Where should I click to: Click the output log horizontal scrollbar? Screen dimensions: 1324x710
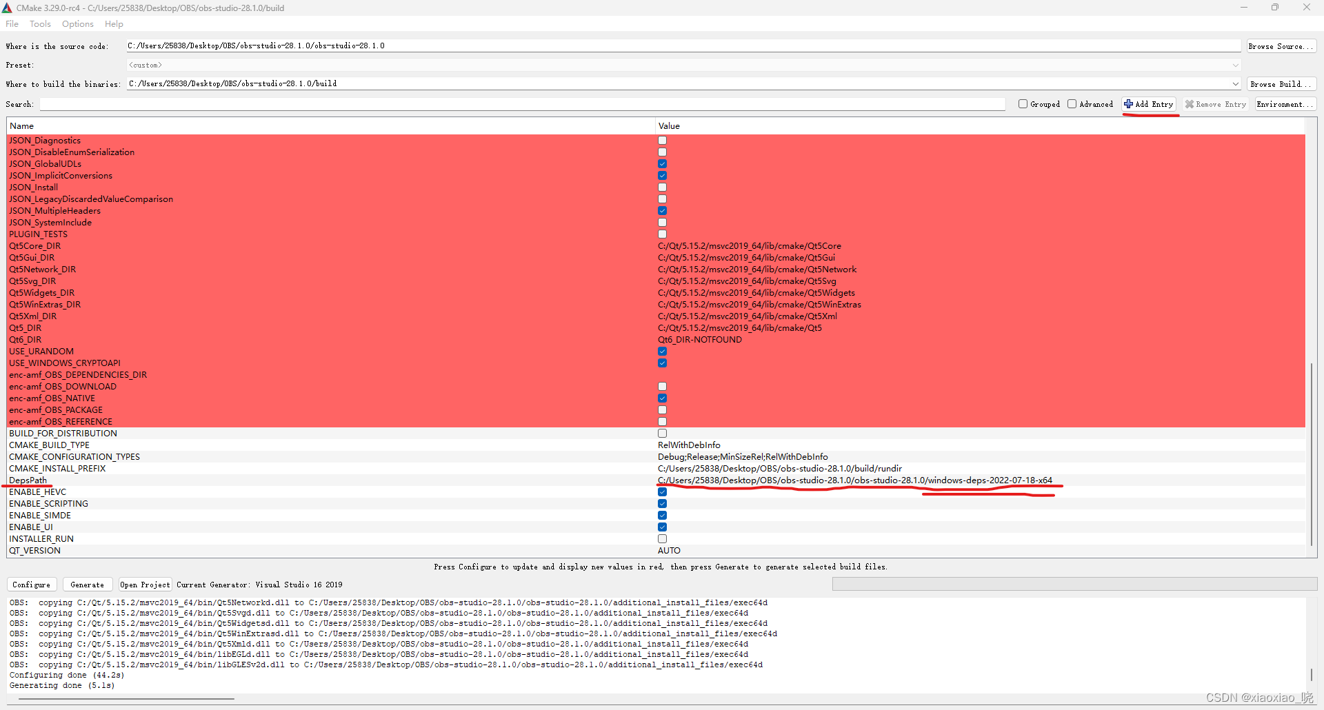coord(126,699)
